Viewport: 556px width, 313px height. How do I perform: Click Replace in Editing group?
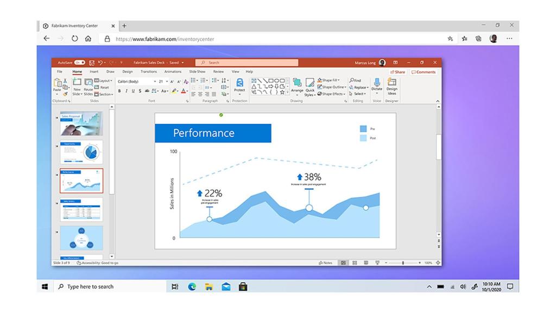[359, 87]
